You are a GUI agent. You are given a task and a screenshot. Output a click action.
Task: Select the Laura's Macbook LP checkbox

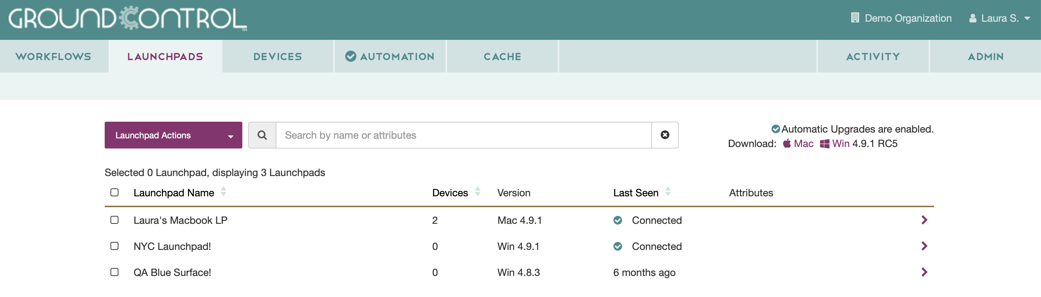coord(114,220)
